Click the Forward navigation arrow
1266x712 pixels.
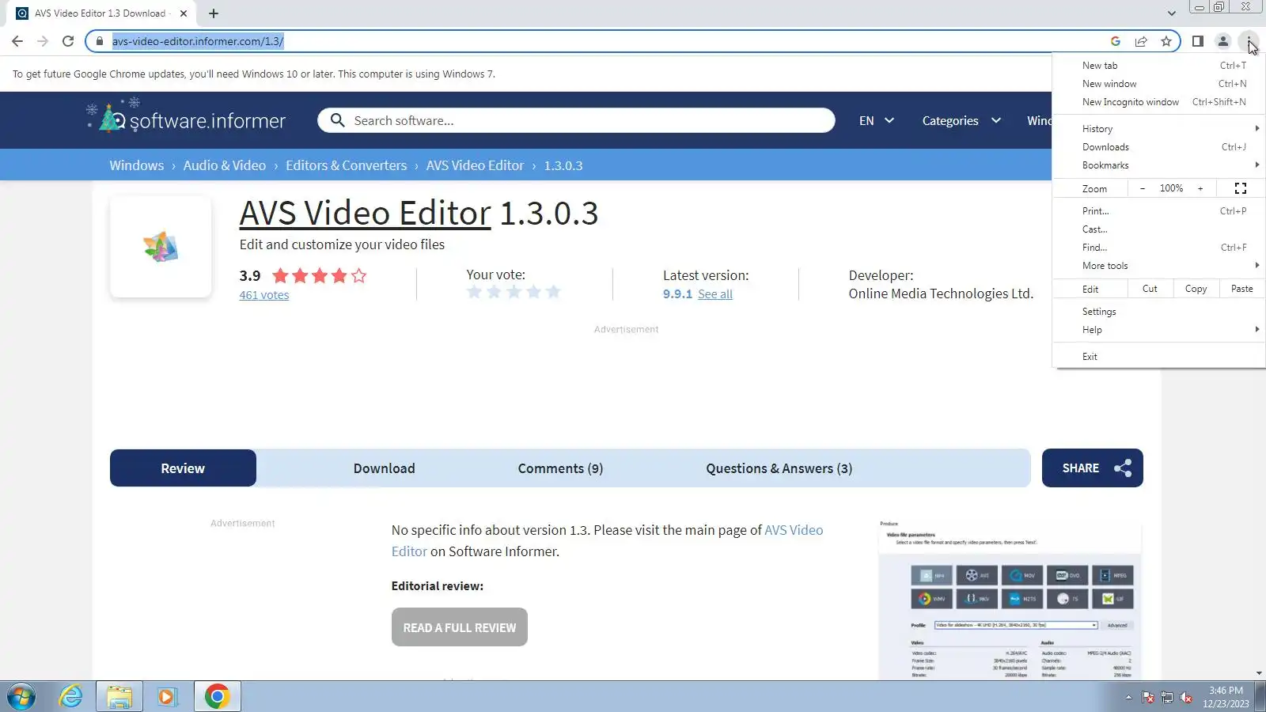tap(43, 41)
